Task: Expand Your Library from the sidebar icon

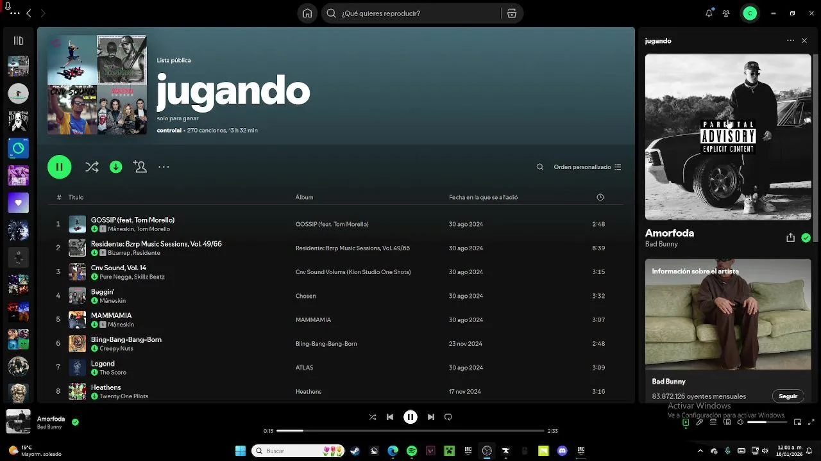Action: click(18, 41)
